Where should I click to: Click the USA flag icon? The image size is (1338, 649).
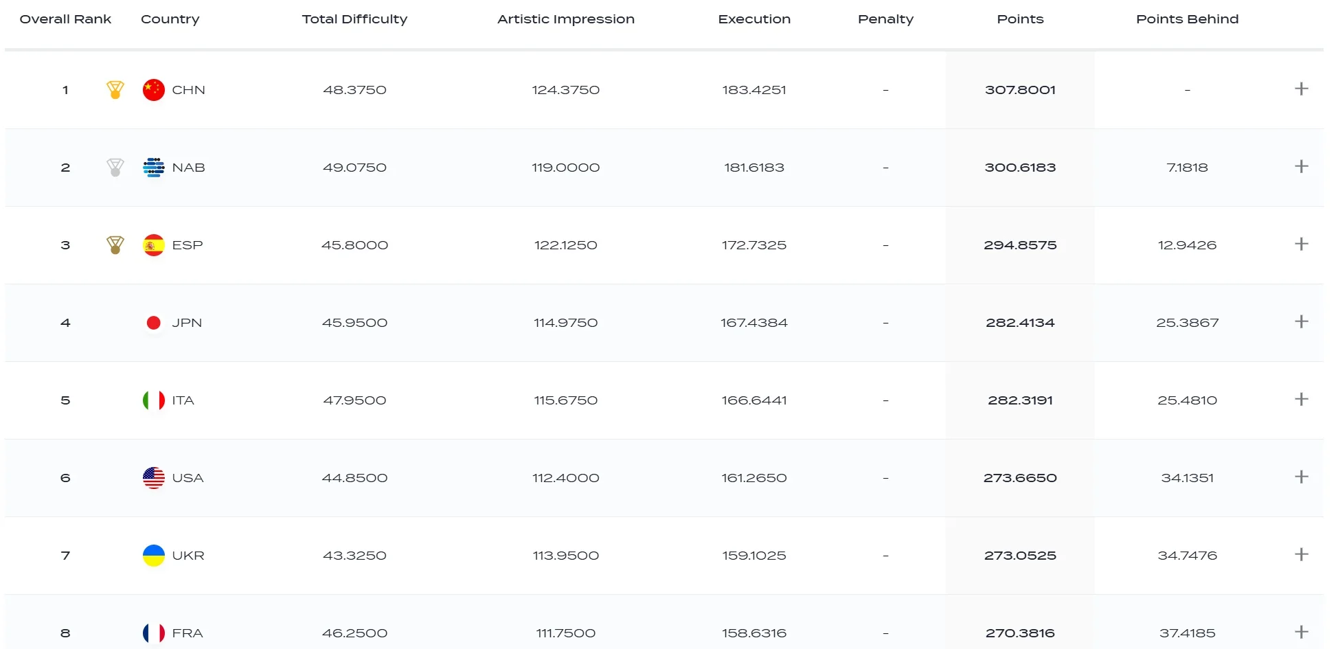tap(153, 478)
